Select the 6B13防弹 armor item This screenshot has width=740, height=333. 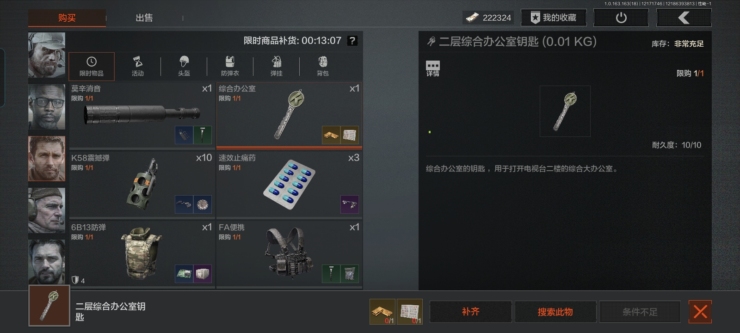[x=142, y=254]
